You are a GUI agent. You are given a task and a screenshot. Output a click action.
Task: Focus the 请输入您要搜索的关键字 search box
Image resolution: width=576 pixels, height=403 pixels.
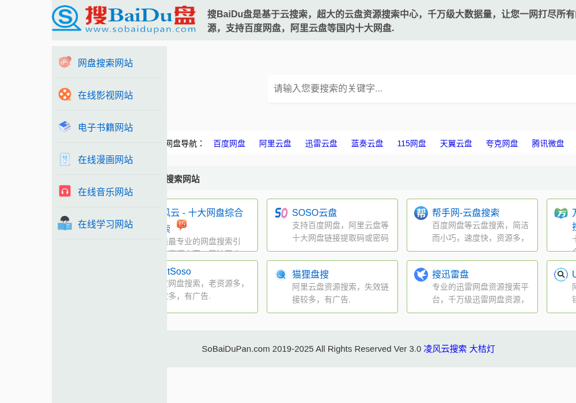pos(422,89)
